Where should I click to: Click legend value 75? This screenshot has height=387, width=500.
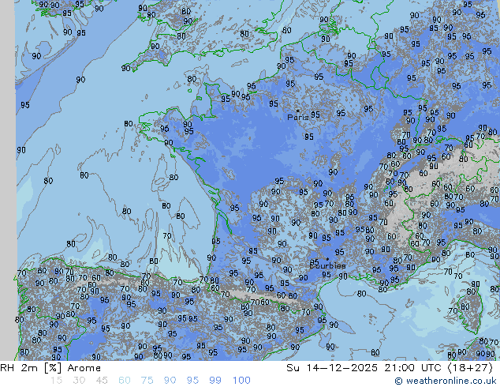click(147, 381)
